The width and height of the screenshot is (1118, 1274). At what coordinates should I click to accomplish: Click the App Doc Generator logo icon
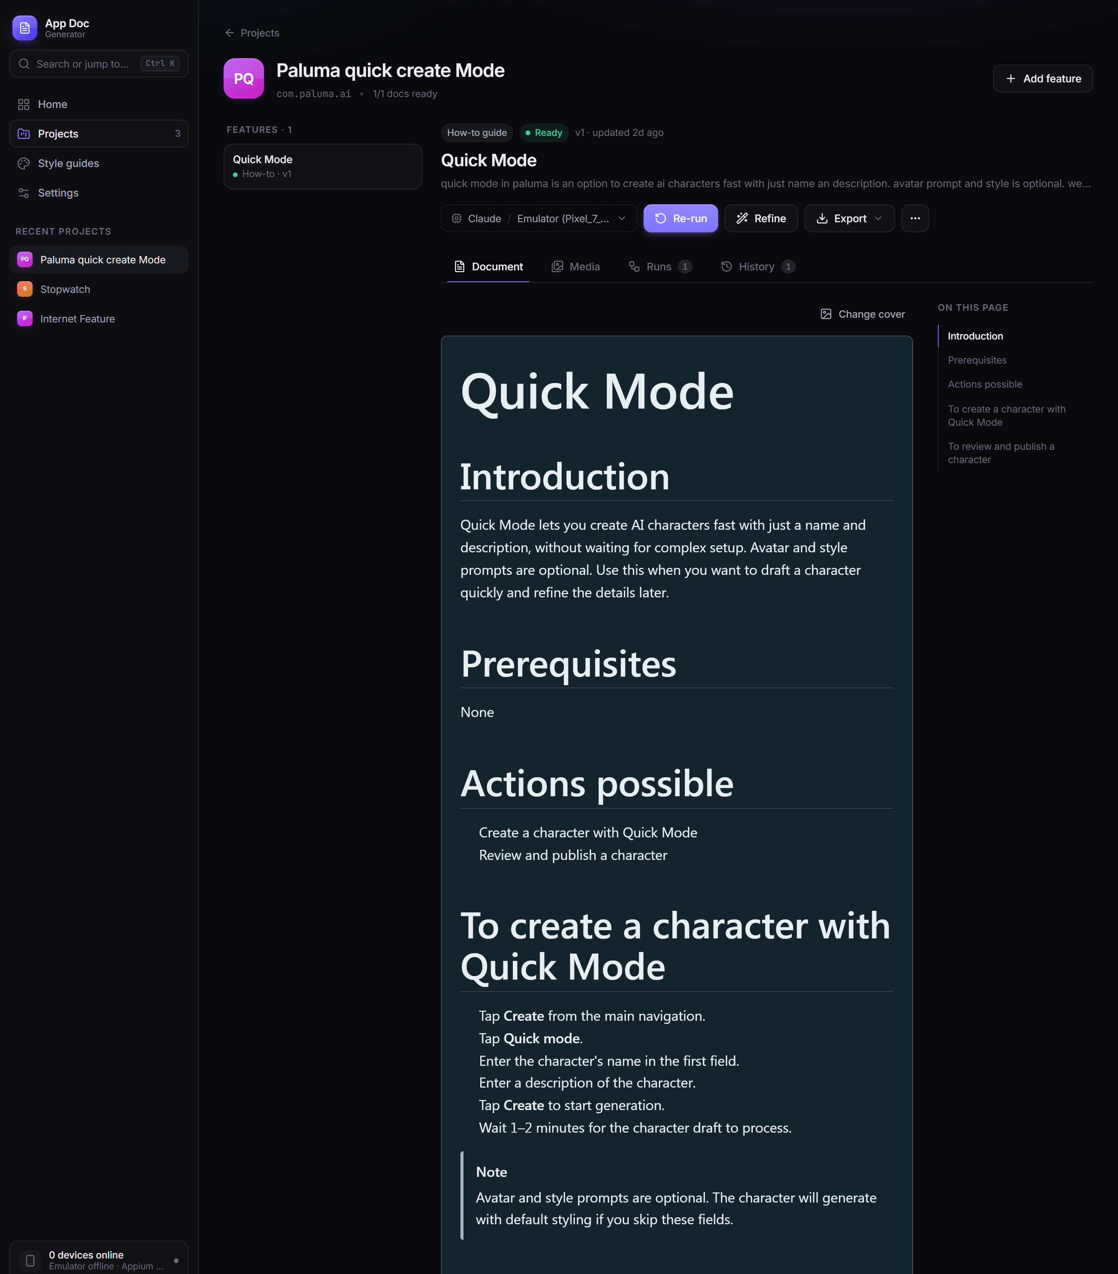coord(25,28)
